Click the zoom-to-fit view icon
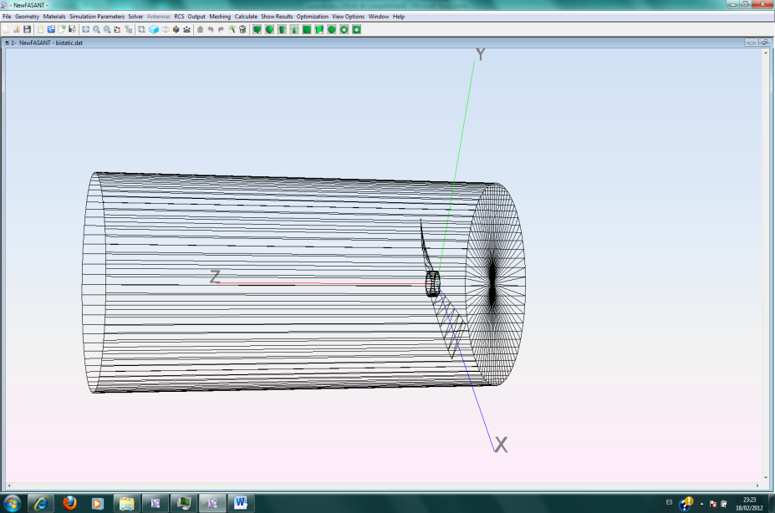Viewport: 775px width, 513px height. (x=85, y=29)
